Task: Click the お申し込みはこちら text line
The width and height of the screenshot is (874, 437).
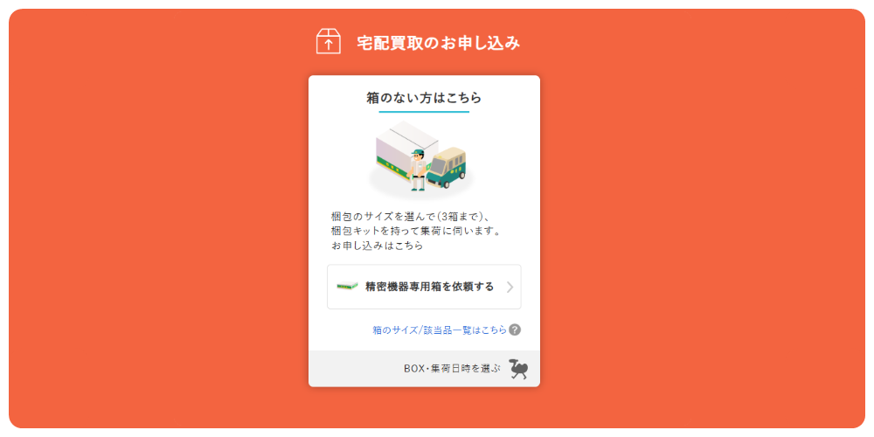Action: [377, 246]
